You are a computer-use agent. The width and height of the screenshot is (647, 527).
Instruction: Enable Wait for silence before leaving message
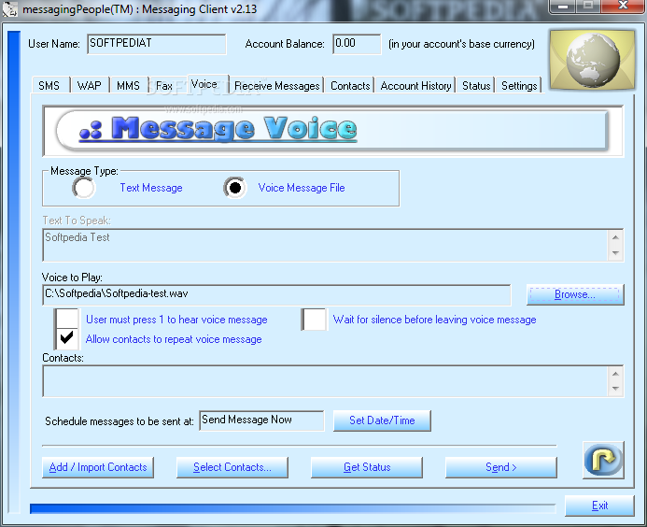coord(315,320)
